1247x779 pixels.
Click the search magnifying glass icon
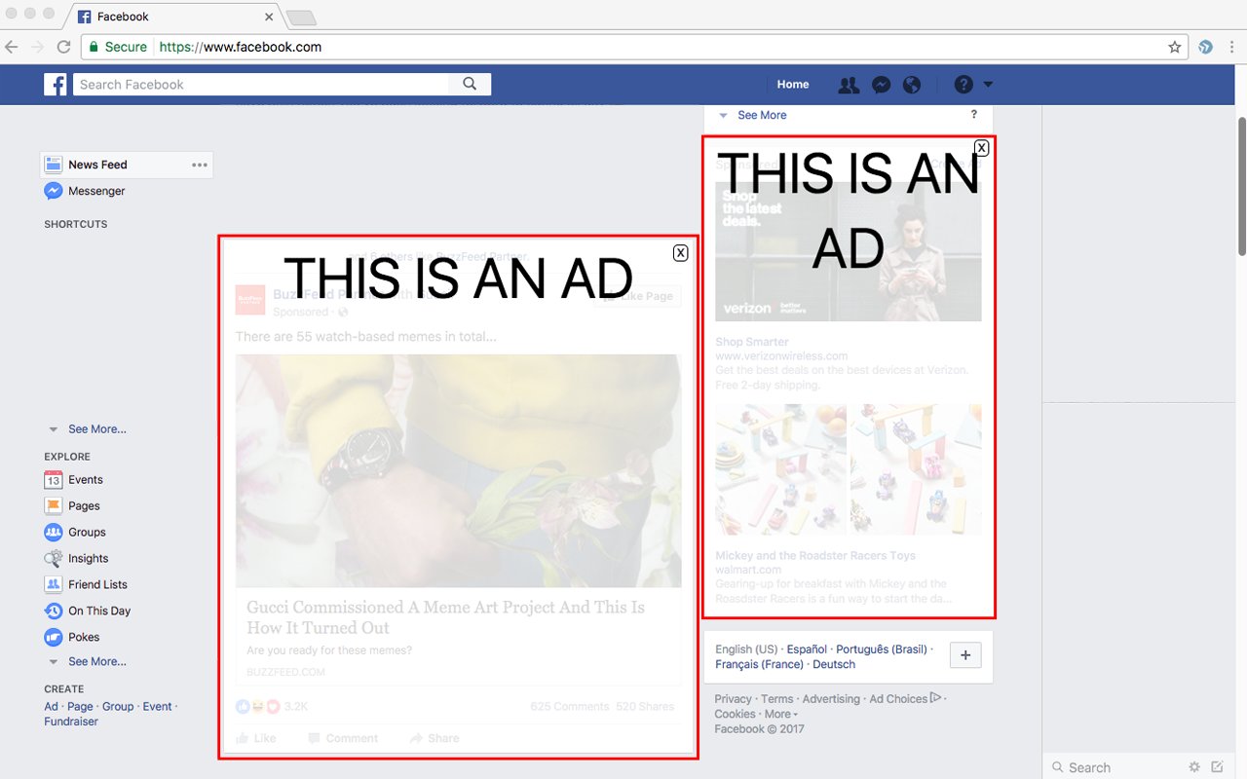[x=471, y=84]
